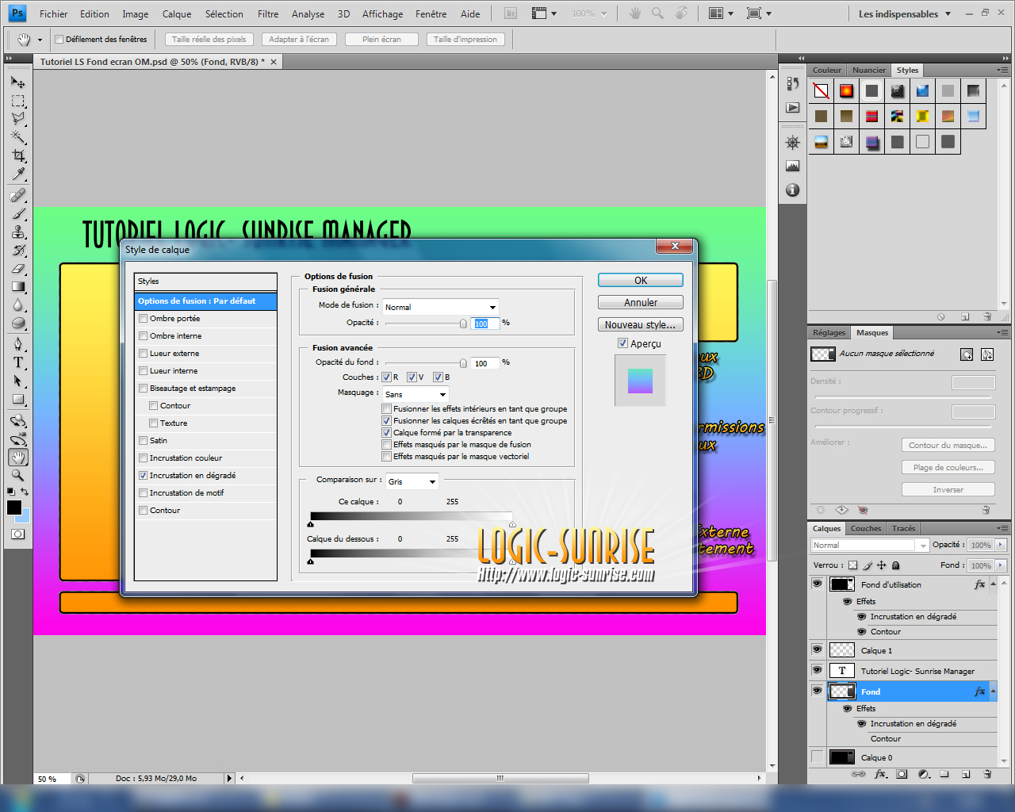Image resolution: width=1015 pixels, height=812 pixels.
Task: Select the Healing Brush tool
Action: (18, 195)
